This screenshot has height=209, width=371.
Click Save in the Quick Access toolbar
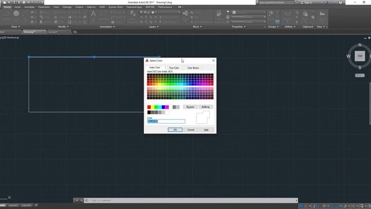click(14, 2)
